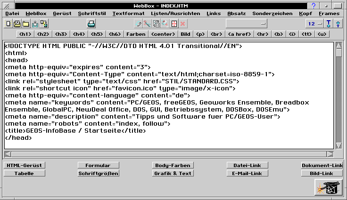Click the E-Mail-Link button

point(247,173)
